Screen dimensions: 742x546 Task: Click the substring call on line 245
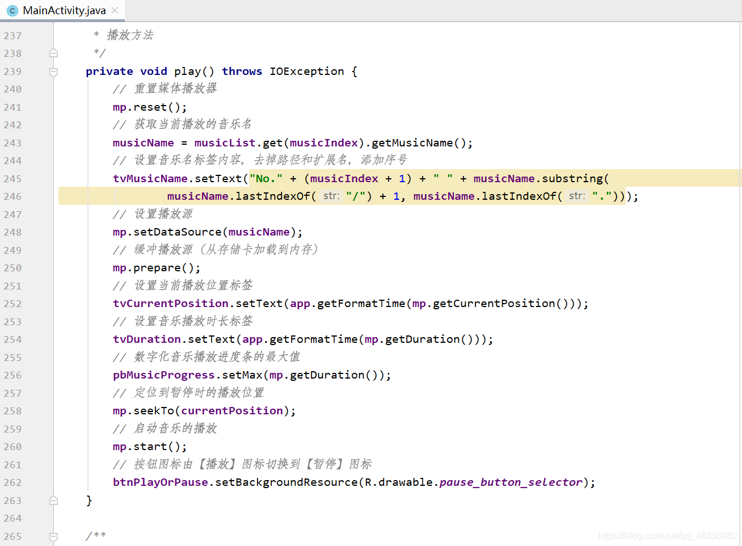572,179
